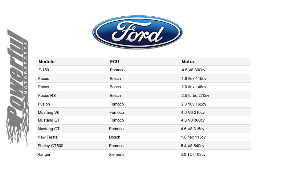Select the 2.5 turbo 270cv motor cell
The height and width of the screenshot is (170, 286).
pos(195,96)
